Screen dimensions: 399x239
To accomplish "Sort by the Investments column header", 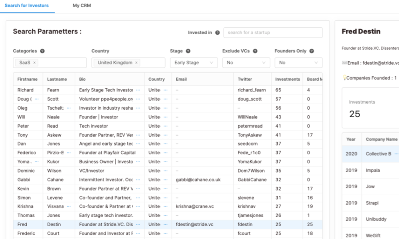I will tap(288, 79).
